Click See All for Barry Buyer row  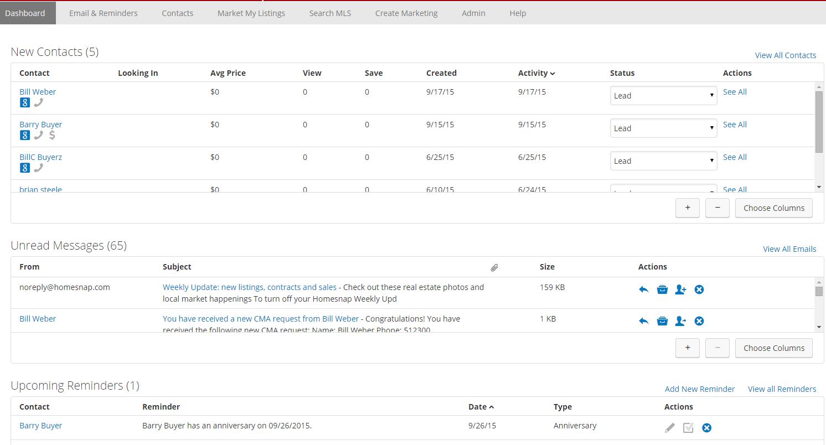pyautogui.click(x=735, y=125)
